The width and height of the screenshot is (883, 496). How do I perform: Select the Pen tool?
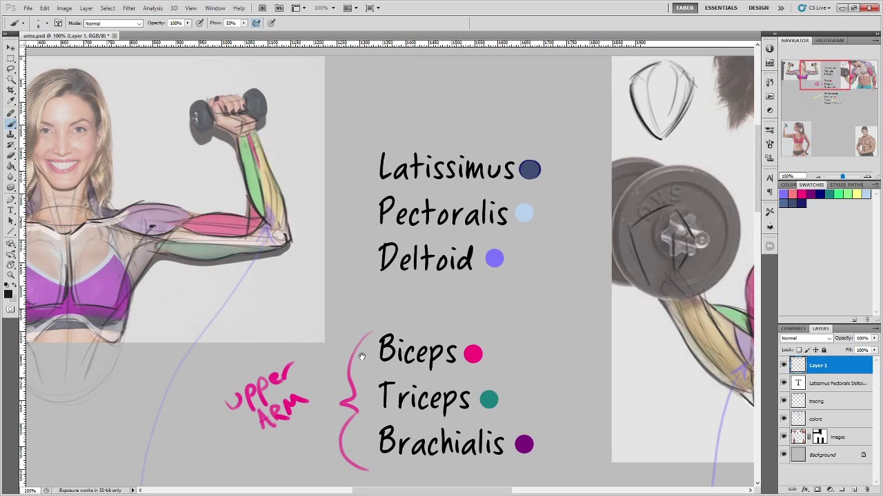[x=11, y=200]
